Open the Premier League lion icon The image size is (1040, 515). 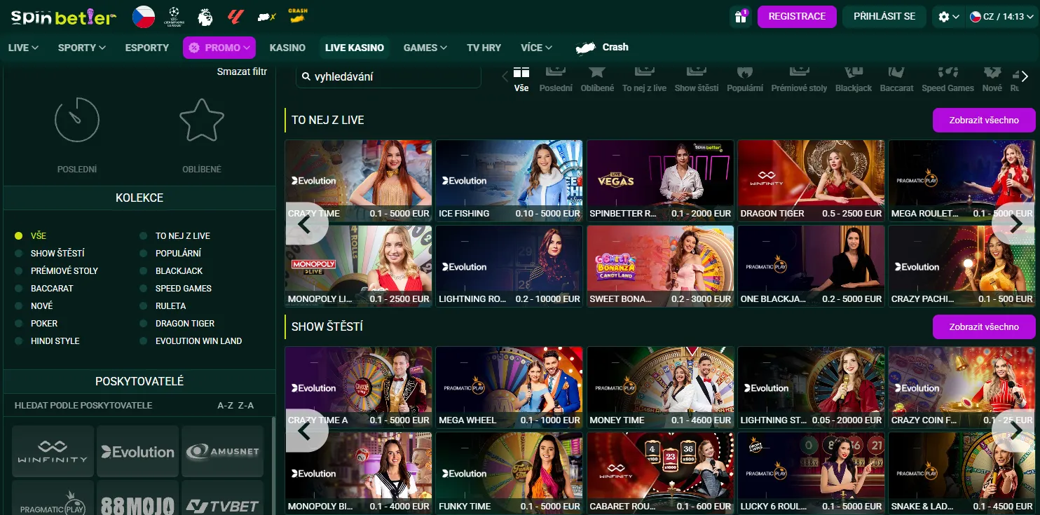pyautogui.click(x=205, y=16)
